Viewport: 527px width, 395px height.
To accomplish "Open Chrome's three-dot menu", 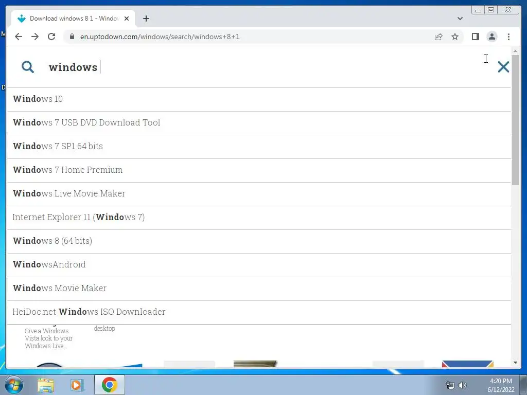I will (x=508, y=37).
